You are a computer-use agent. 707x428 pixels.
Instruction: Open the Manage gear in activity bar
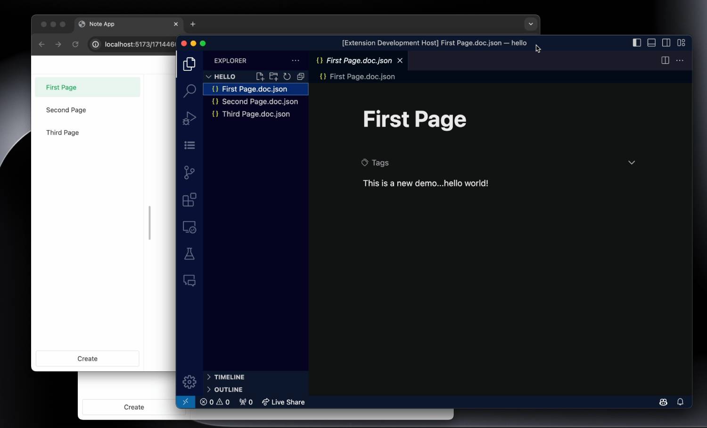coord(189,381)
